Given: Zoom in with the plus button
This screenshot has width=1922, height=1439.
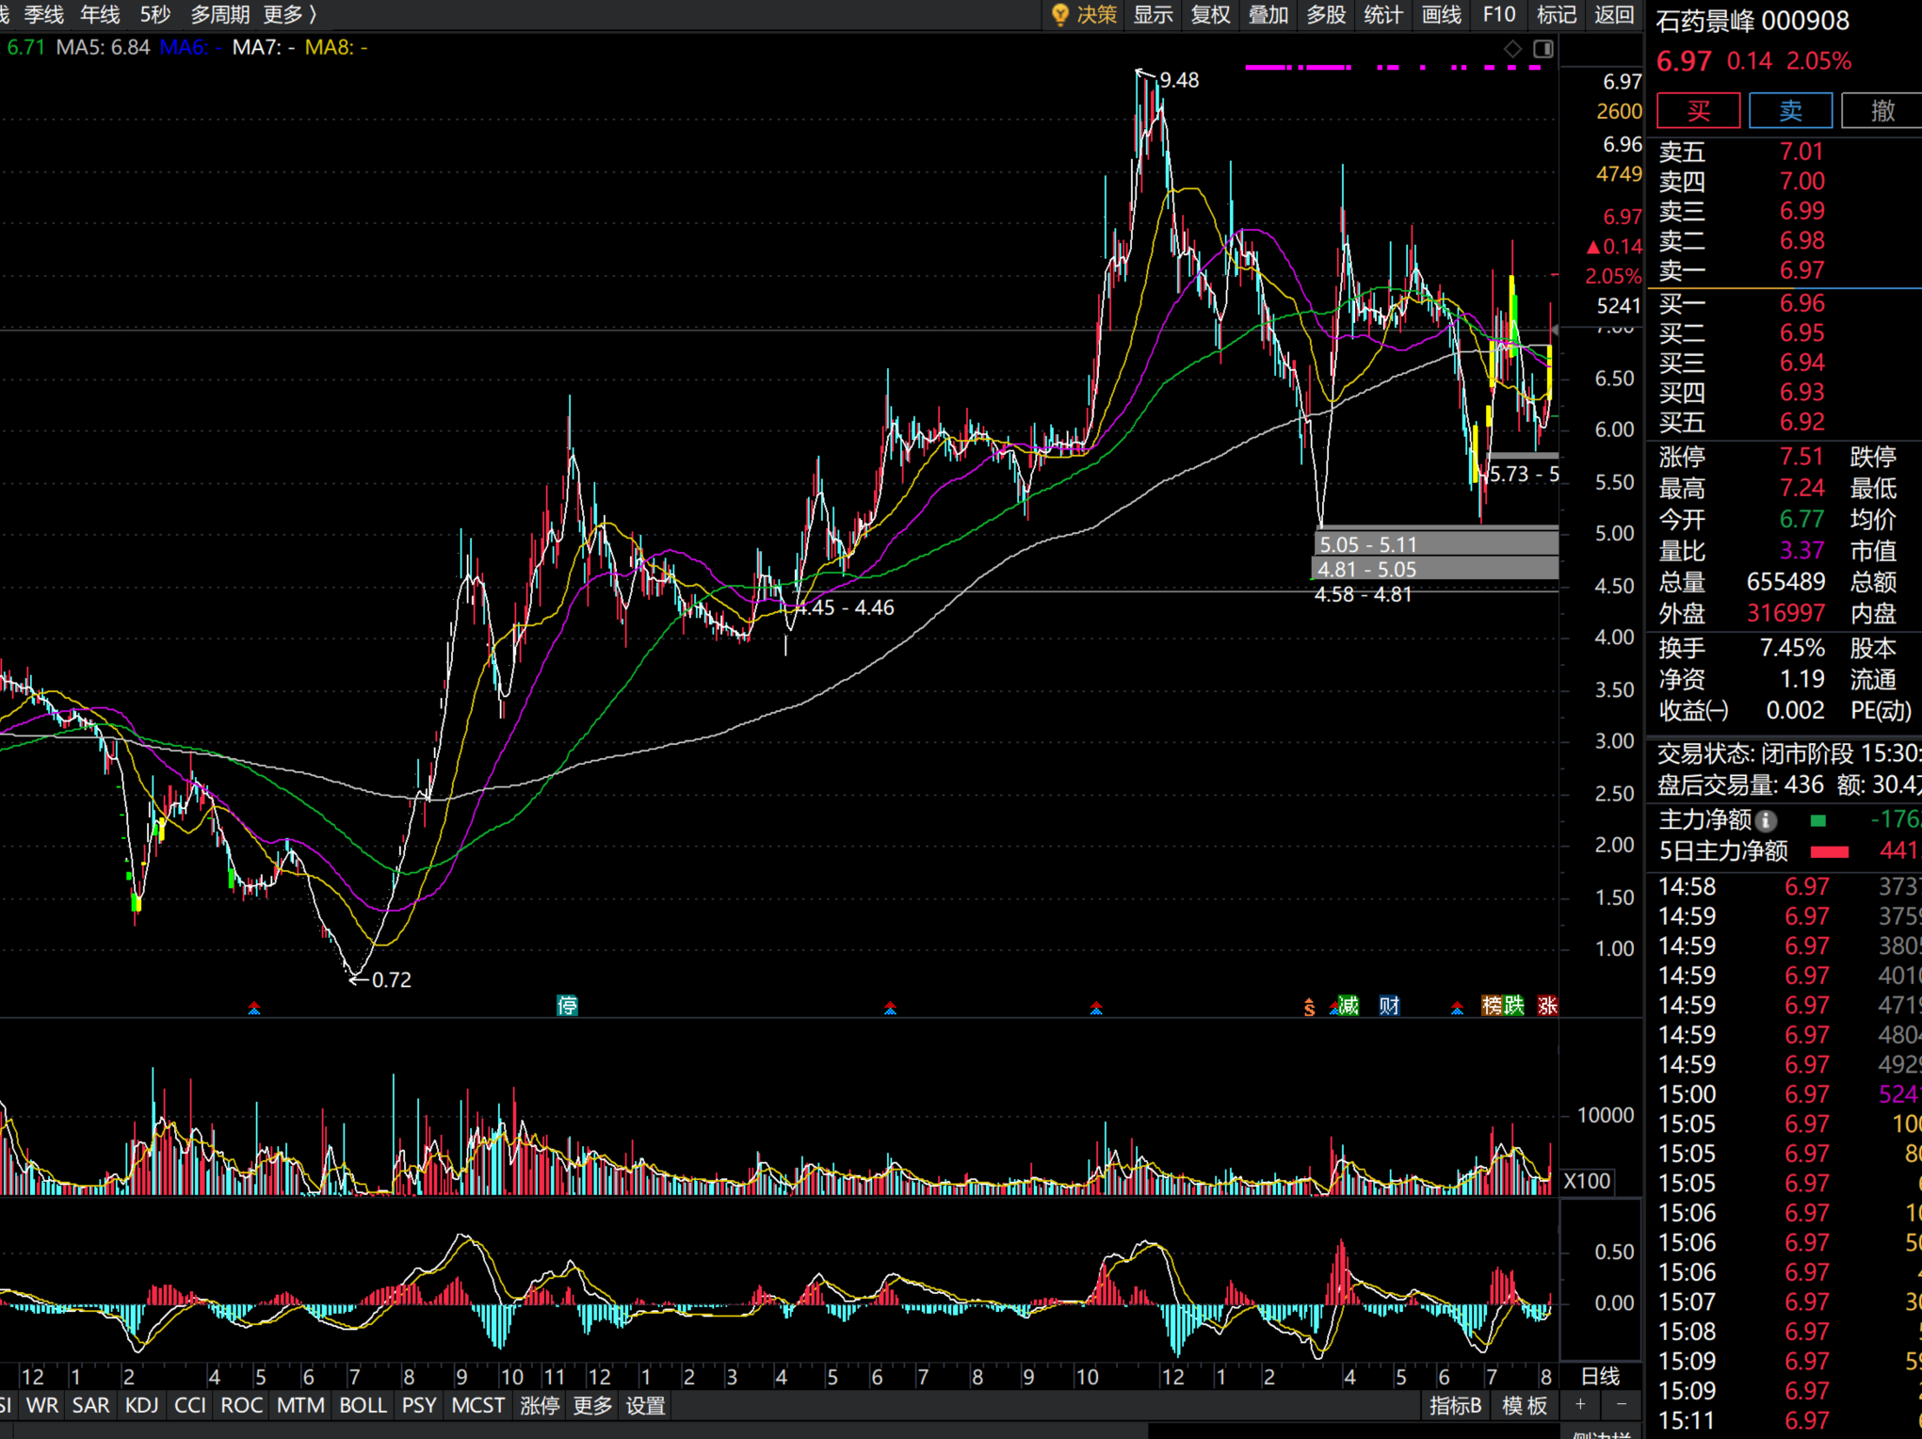Looking at the screenshot, I should coord(1580,1404).
